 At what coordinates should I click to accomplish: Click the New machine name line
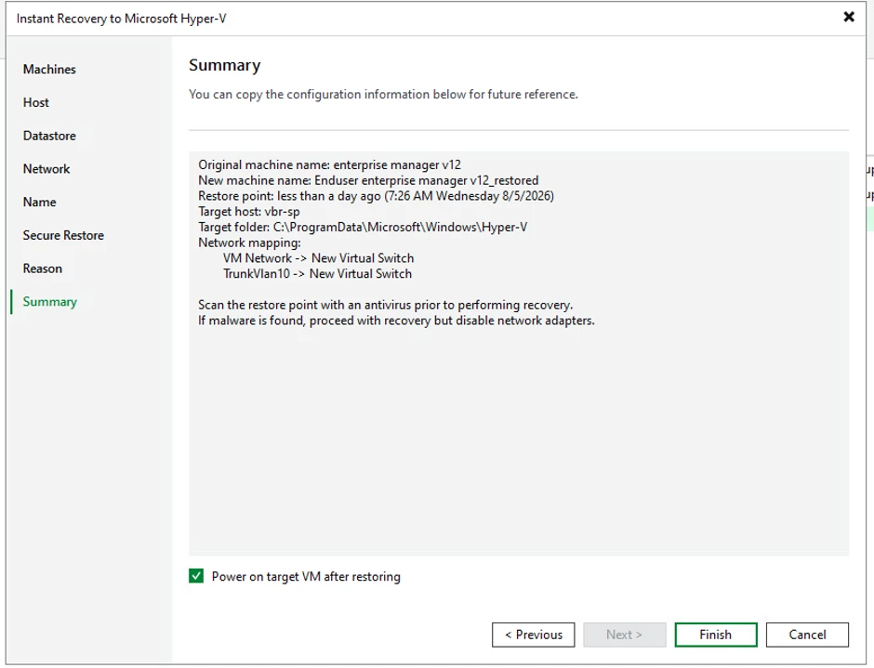(x=368, y=180)
